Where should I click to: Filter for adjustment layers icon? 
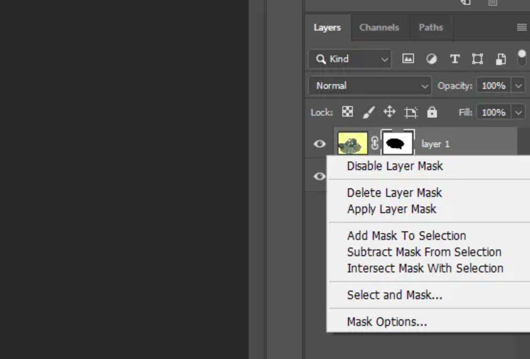tap(431, 59)
